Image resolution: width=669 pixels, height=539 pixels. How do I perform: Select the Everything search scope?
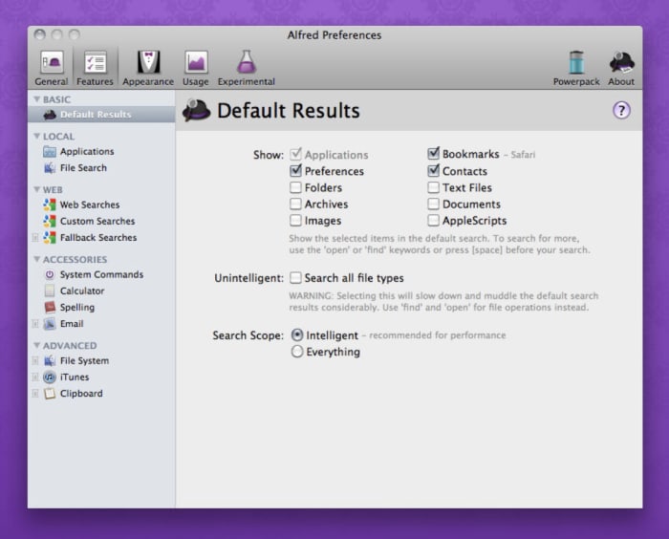coord(297,352)
